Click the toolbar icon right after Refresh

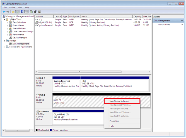point(35,12)
